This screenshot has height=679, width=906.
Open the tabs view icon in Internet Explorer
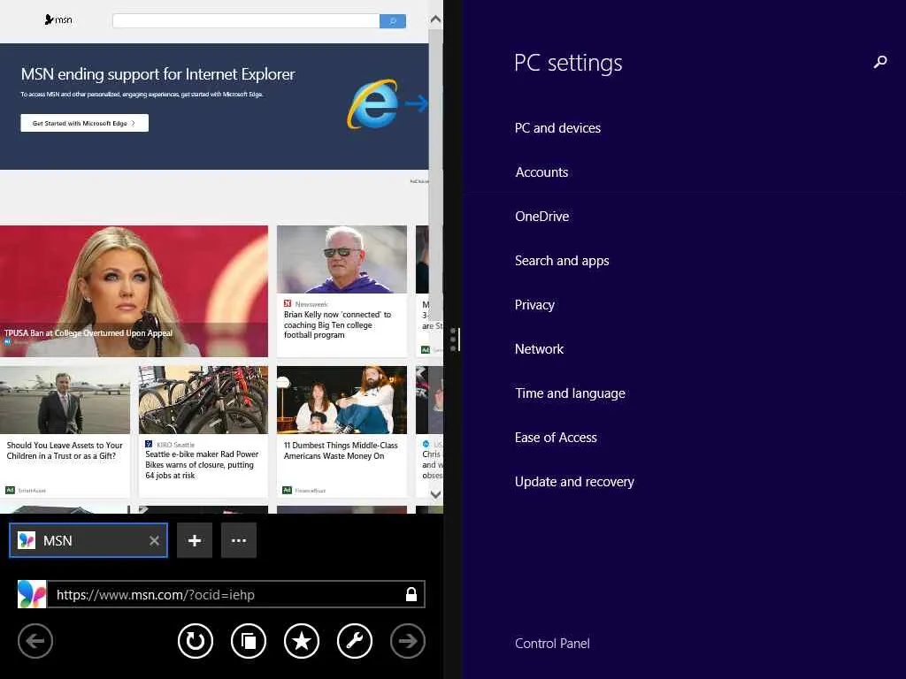point(249,641)
